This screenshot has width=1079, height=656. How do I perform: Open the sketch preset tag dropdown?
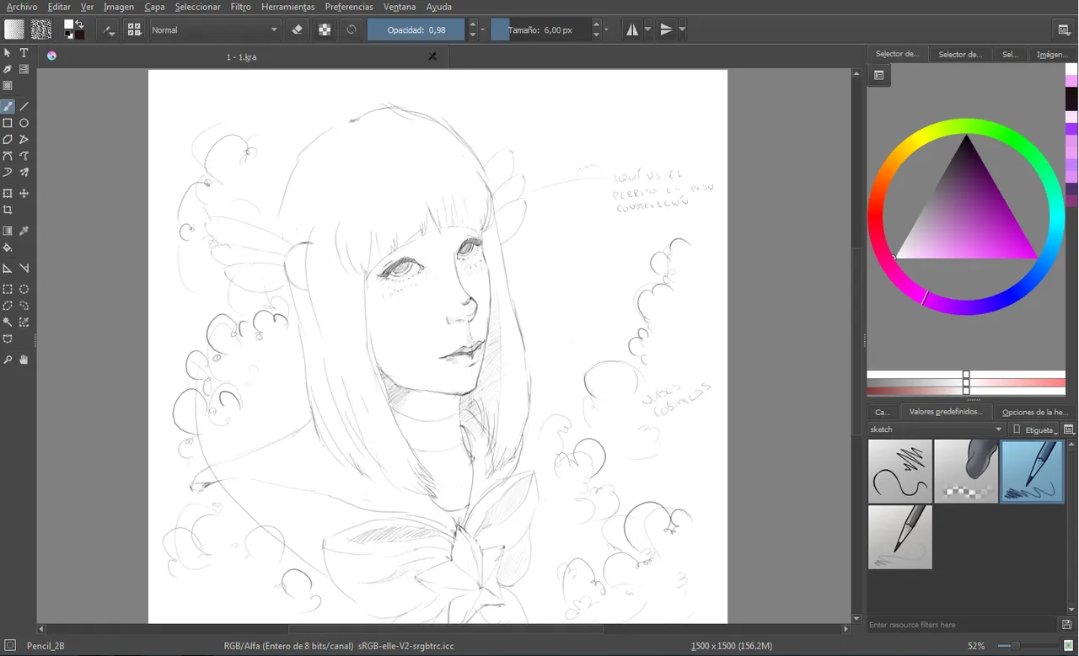tap(936, 429)
